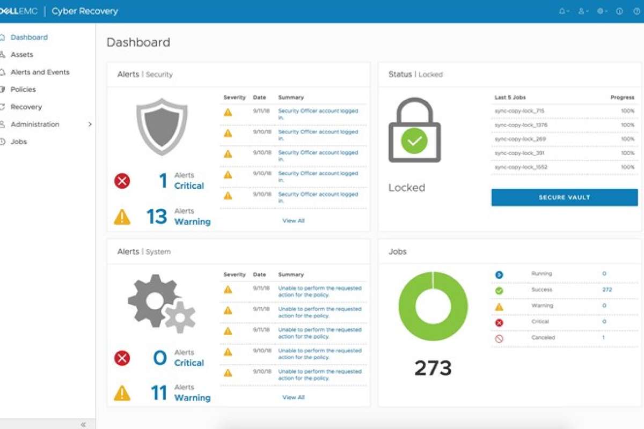Click View All under Security alerts
Image resolution: width=644 pixels, height=429 pixels.
294,220
